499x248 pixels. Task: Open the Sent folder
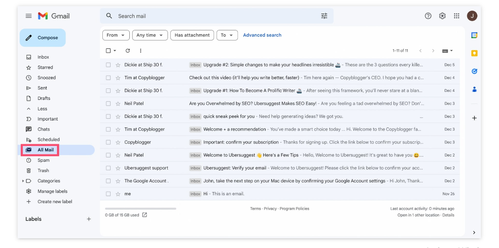[42, 88]
